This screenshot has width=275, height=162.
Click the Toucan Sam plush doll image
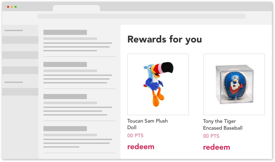click(x=158, y=84)
